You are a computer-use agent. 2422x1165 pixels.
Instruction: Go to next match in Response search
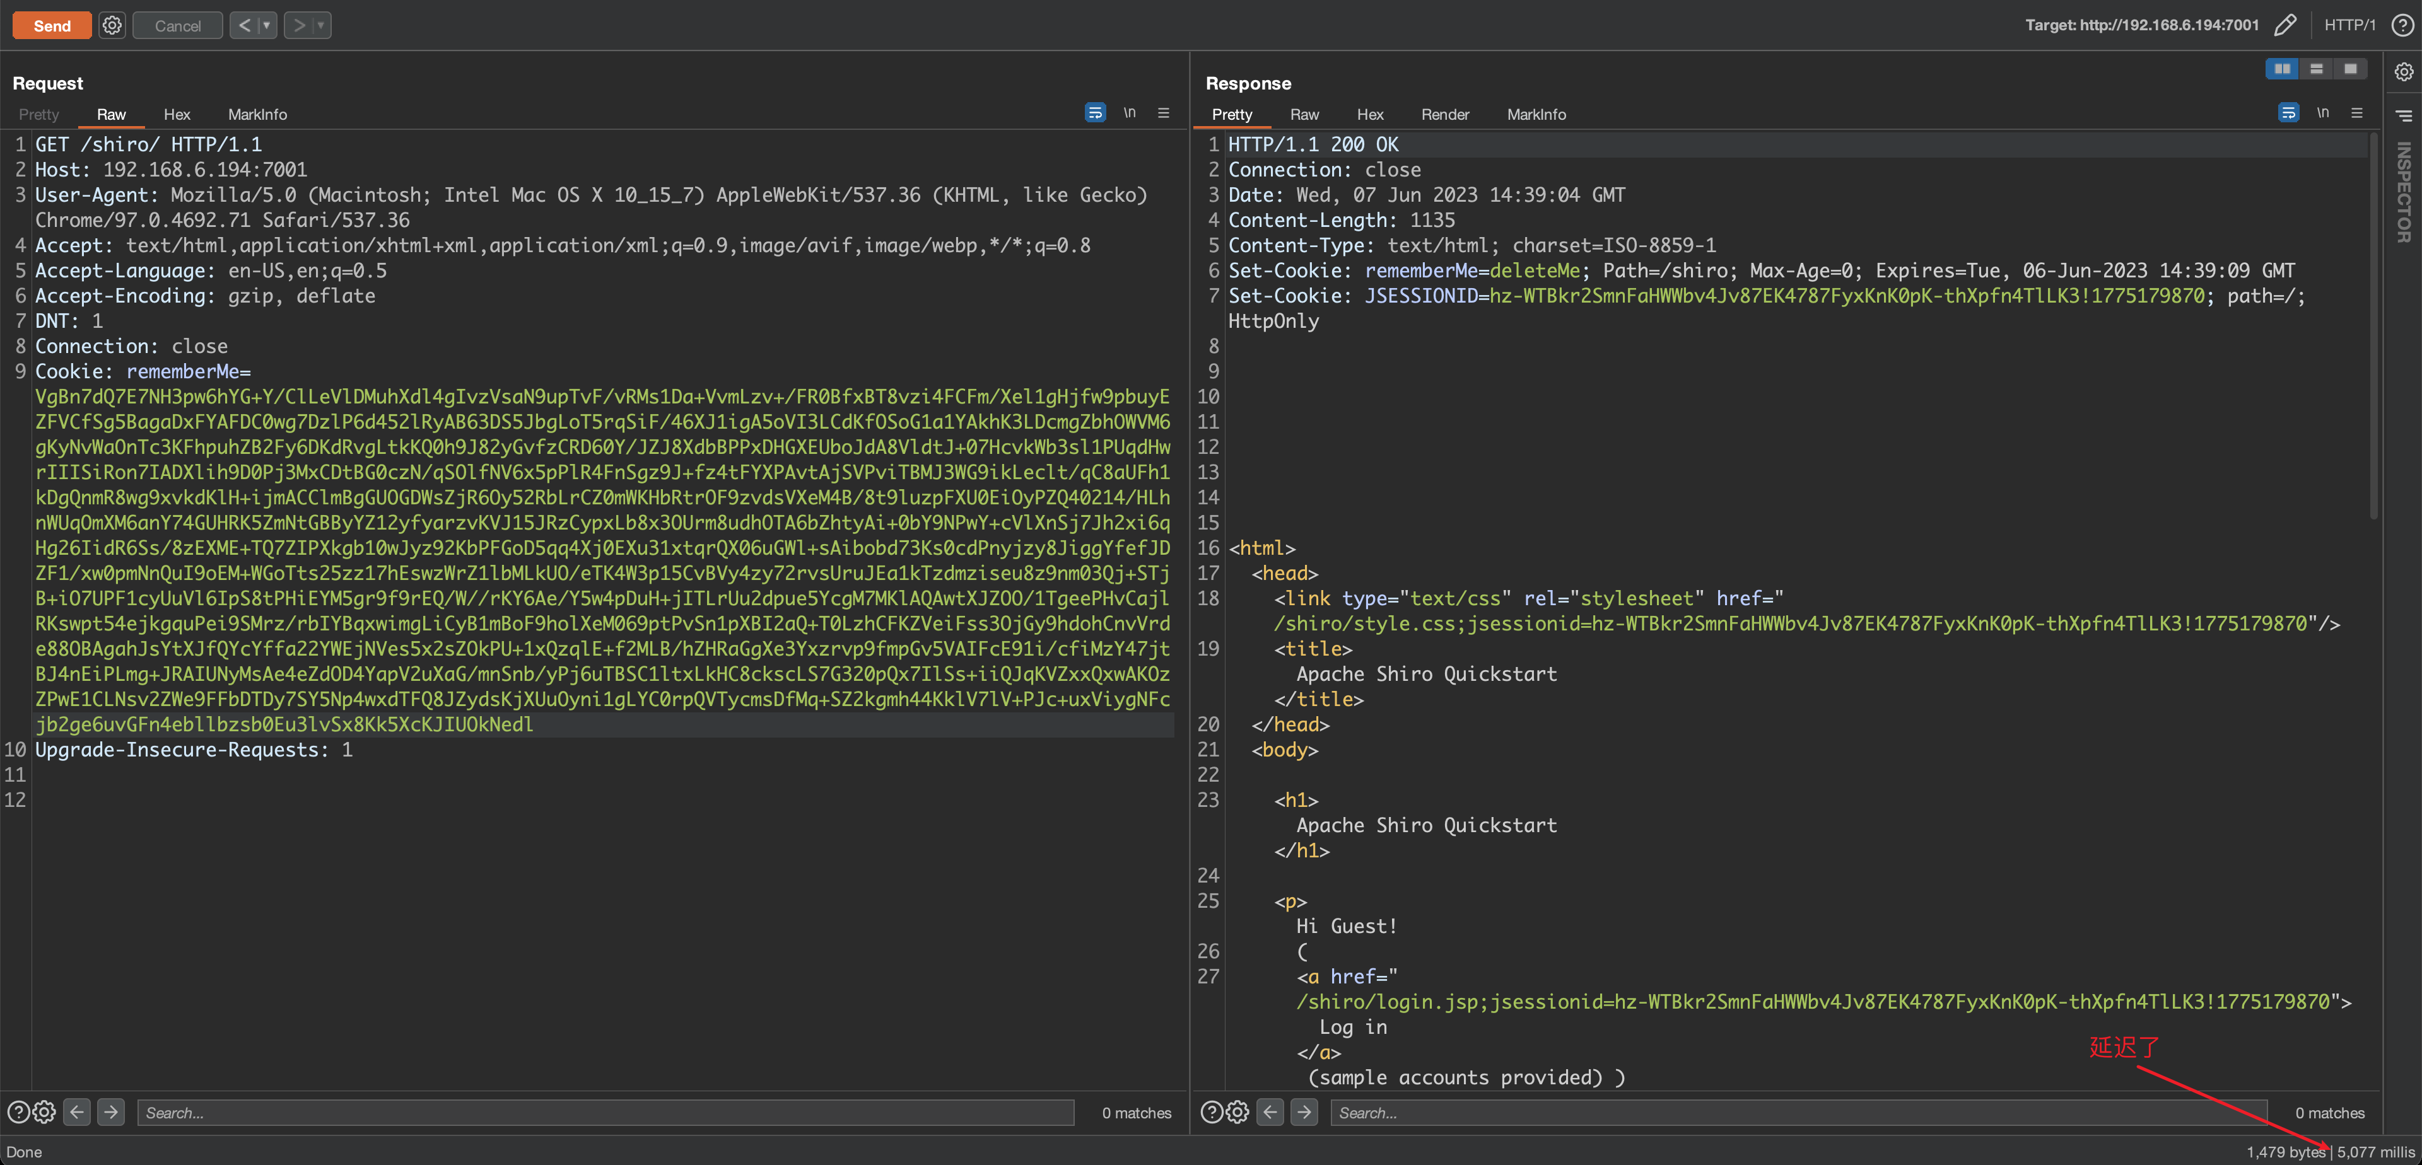tap(1303, 1113)
